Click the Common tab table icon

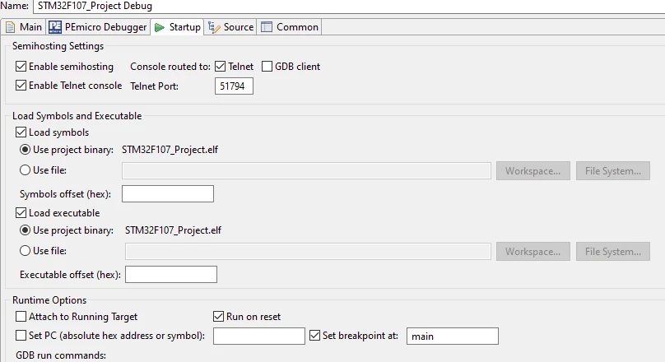[x=267, y=27]
